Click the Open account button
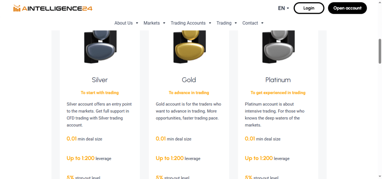This screenshot has width=382, height=179. 347,8
